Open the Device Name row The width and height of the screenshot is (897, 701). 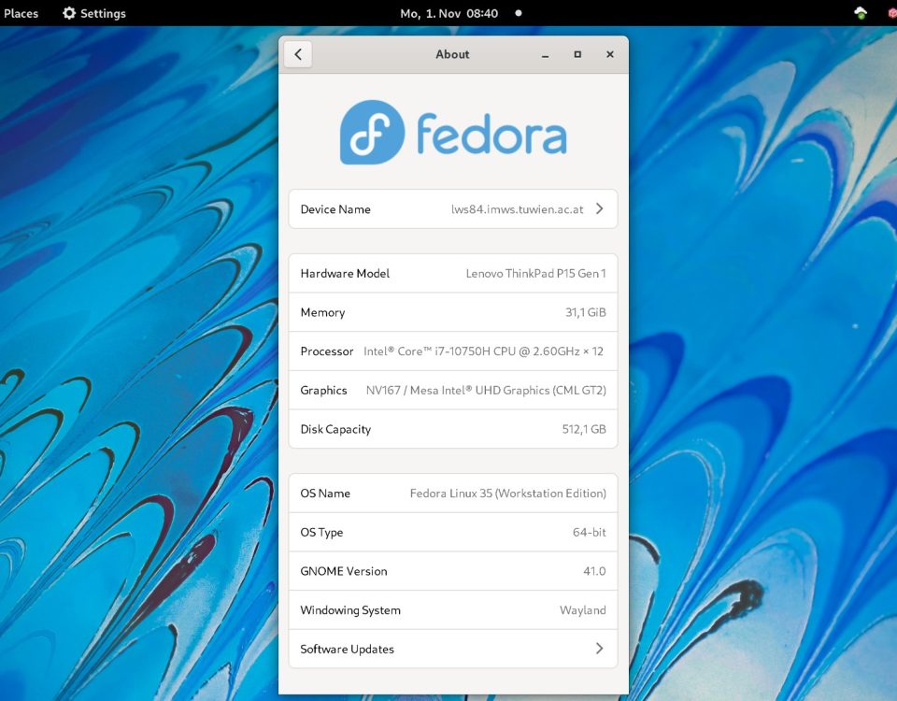coord(453,208)
